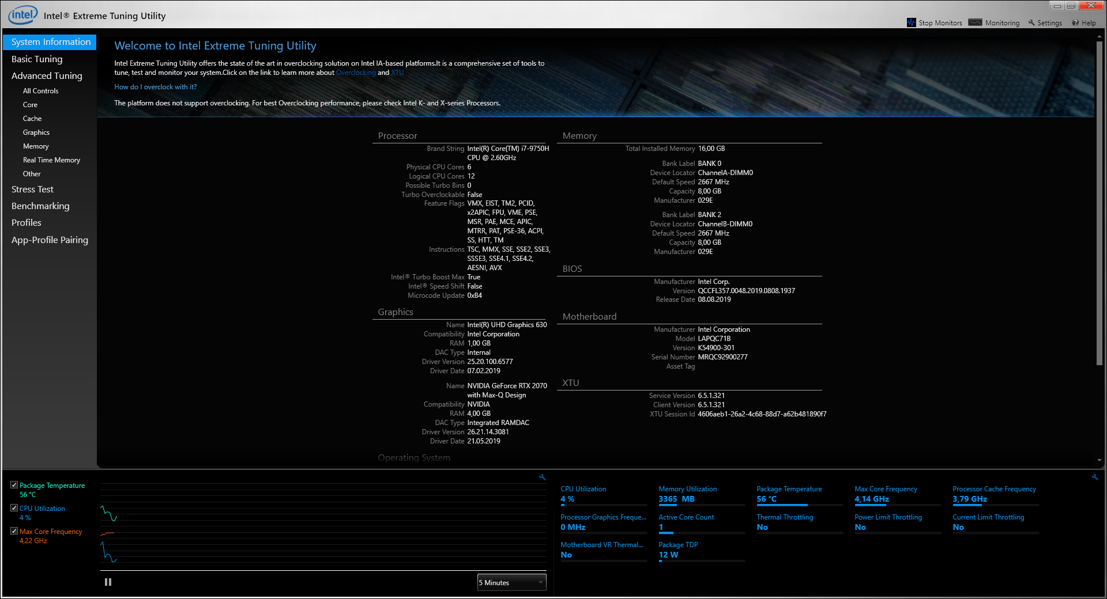Screen dimensions: 1107x599
Task: Uncheck Package Temperature graph checkbox
Action: [x=14, y=485]
